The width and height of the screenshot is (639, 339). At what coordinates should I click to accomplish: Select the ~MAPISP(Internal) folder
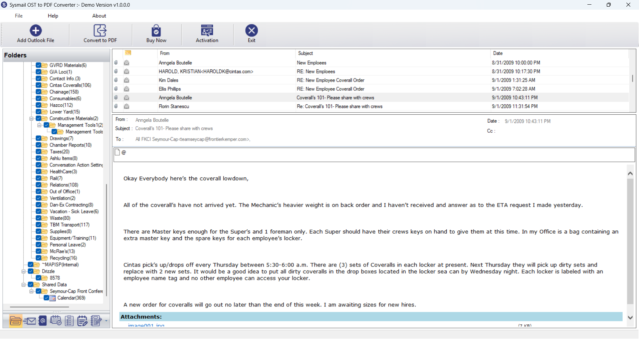60,265
